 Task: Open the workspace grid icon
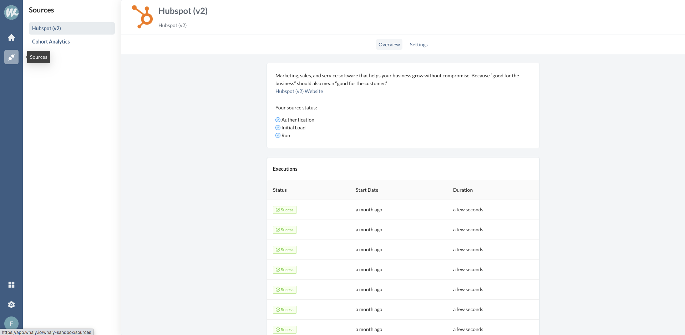coord(11,285)
